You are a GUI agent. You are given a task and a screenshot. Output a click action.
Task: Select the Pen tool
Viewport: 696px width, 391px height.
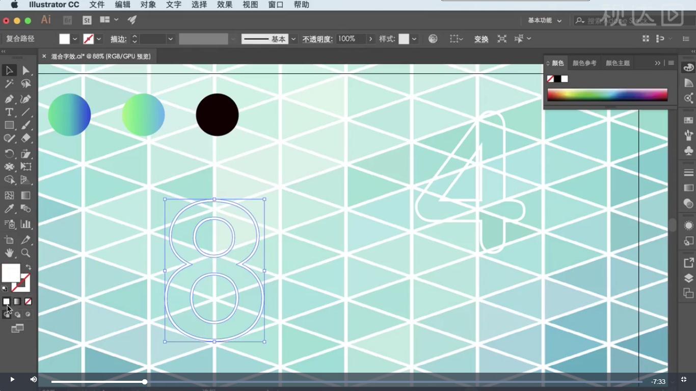point(9,99)
